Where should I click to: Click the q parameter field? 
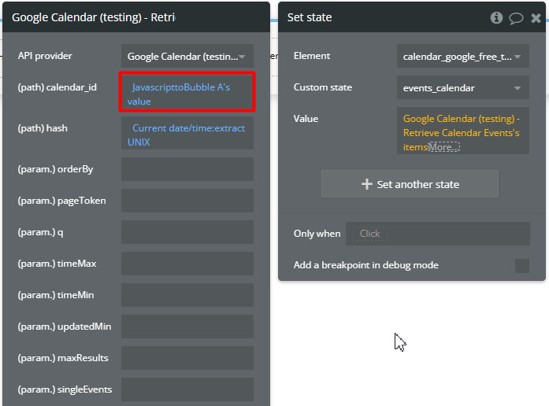pyautogui.click(x=187, y=232)
